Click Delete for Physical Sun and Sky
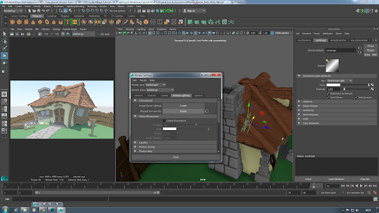 tap(183, 111)
